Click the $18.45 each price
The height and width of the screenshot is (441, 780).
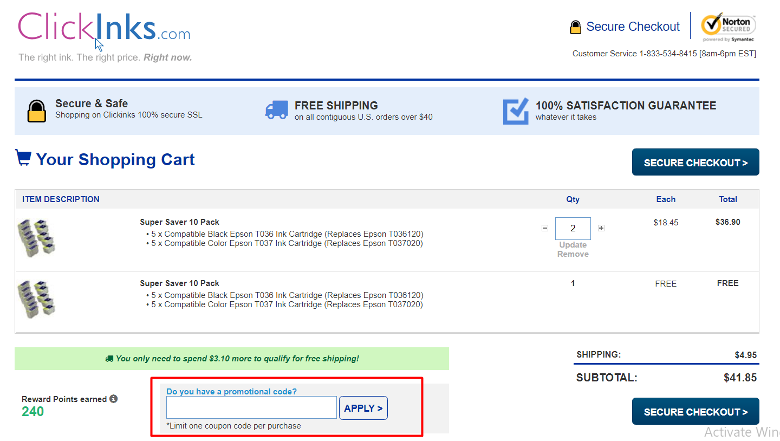[x=666, y=223]
